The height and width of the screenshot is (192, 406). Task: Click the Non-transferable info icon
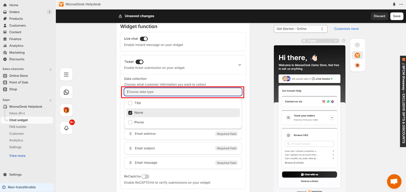pyautogui.click(x=4, y=187)
